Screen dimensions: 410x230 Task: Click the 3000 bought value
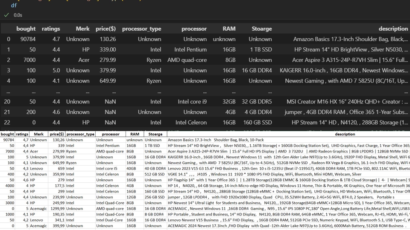tap(10, 203)
